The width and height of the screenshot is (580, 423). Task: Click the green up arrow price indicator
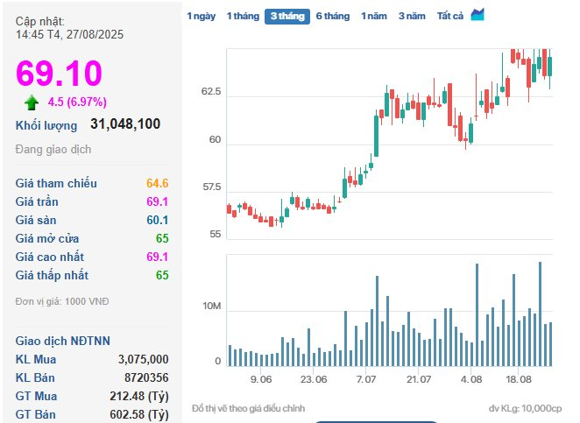coord(32,102)
